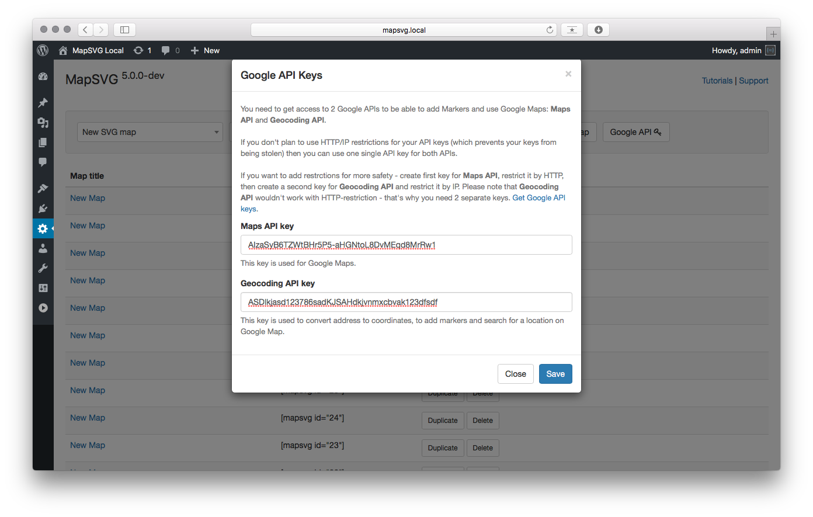Open Media library icon in sidebar
Image resolution: width=813 pixels, height=517 pixels.
43,123
